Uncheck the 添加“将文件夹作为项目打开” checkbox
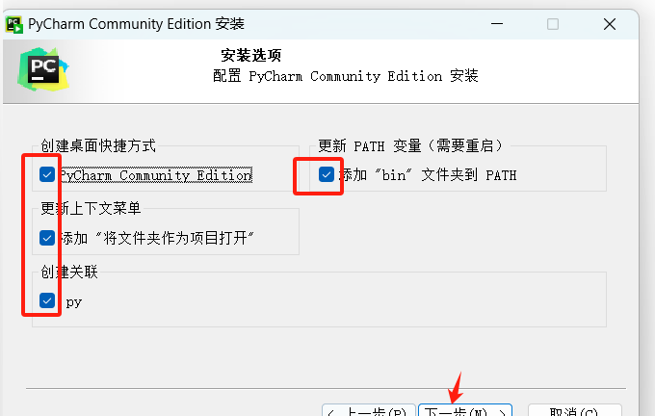The width and height of the screenshot is (655, 416). [47, 238]
